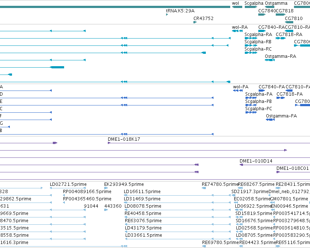Open the LD33661.5prime EST label
Image resolution: width=310 pixels, height=248 pixels.
(144, 236)
